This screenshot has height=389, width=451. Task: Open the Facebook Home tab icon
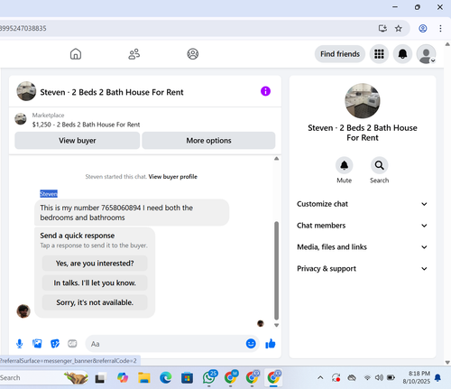(x=76, y=54)
